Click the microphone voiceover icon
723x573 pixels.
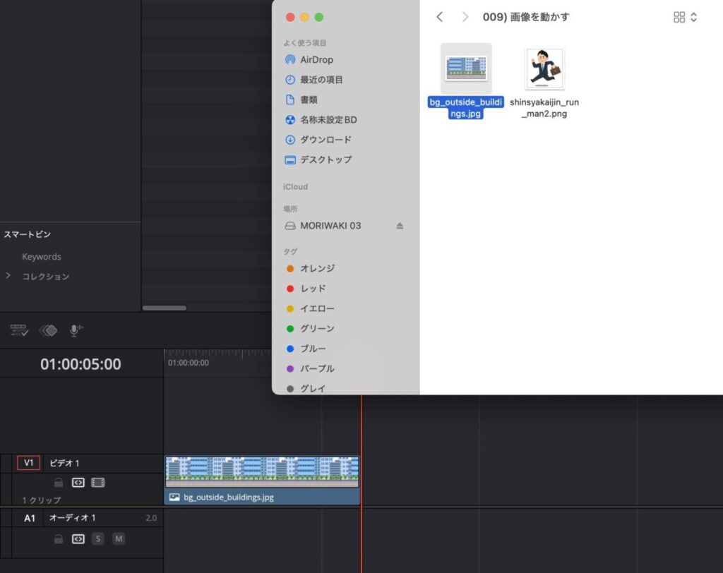75,330
